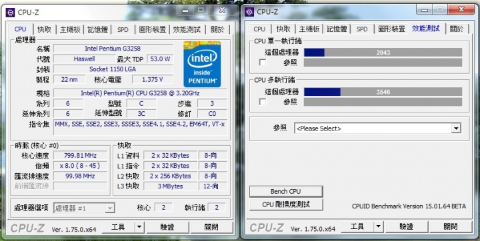Click the Socket 1150 LGA package field
Image resolution: width=480 pixels, height=241 pixels.
click(x=113, y=69)
